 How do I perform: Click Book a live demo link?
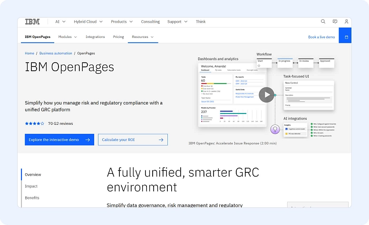tap(321, 37)
